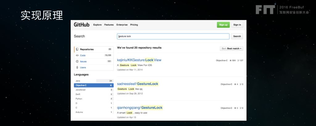Select the Code search category
Image resolution: width=316 pixels, height=126 pixels.
83,55
